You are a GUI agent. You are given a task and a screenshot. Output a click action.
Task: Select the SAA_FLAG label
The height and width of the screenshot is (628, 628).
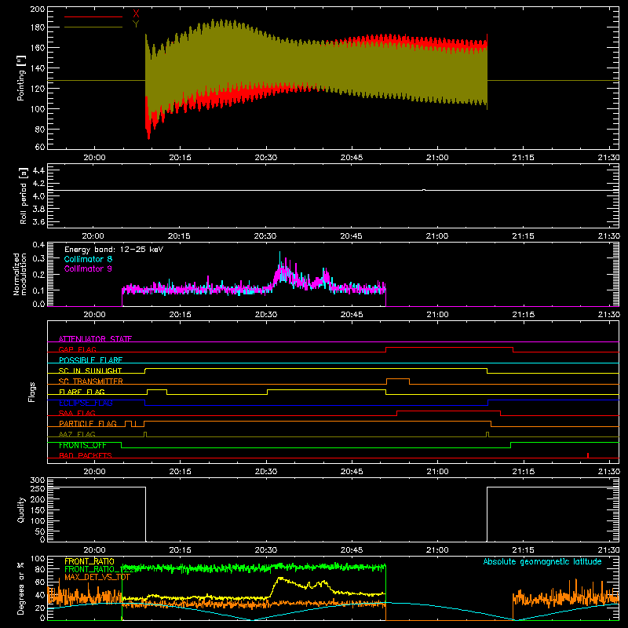pyautogui.click(x=77, y=413)
